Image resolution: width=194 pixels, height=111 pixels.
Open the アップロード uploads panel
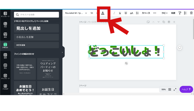pyautogui.click(x=5, y=77)
